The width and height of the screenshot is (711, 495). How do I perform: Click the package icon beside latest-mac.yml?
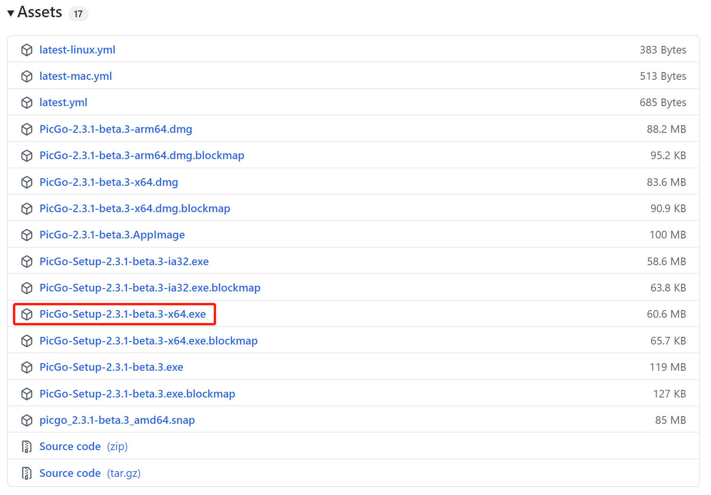[x=27, y=76]
